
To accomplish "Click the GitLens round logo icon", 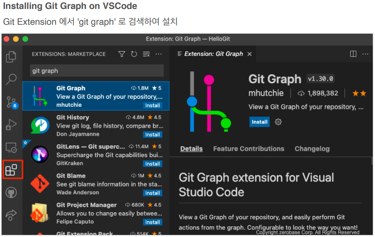I will (40, 154).
